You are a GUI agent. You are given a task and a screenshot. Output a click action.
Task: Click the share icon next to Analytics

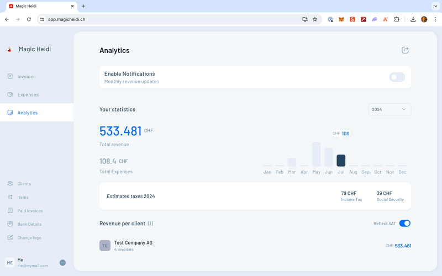(x=405, y=50)
